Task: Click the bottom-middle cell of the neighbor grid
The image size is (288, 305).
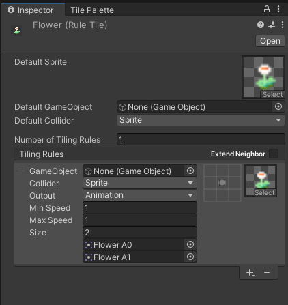Action: [x=222, y=195]
